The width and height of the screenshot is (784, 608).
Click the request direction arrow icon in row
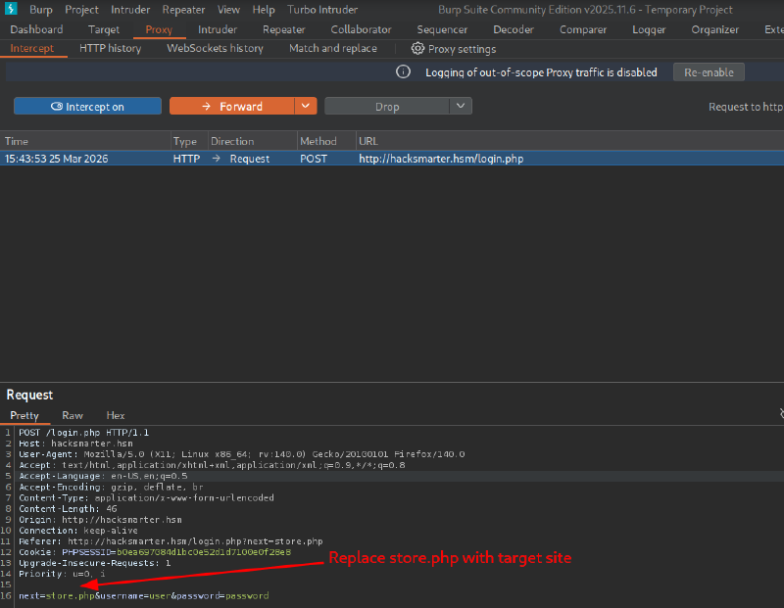click(216, 159)
